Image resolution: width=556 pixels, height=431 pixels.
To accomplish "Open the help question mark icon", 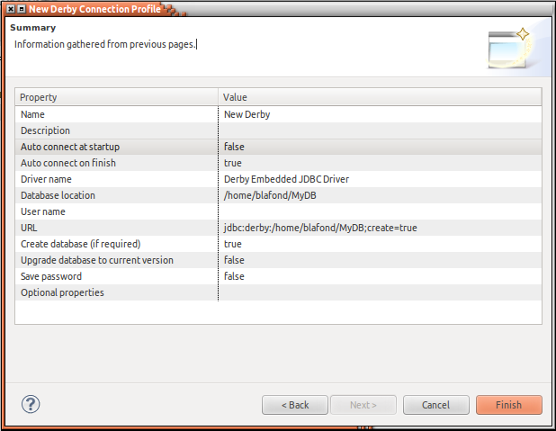I will 31,404.
